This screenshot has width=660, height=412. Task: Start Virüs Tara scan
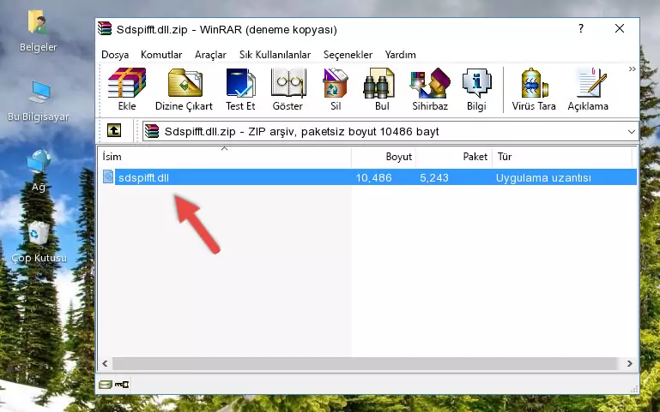click(534, 89)
